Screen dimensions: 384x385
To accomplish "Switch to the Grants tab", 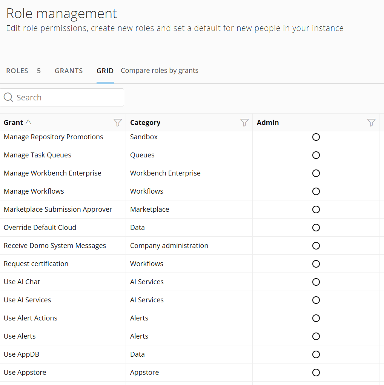I will [x=69, y=71].
